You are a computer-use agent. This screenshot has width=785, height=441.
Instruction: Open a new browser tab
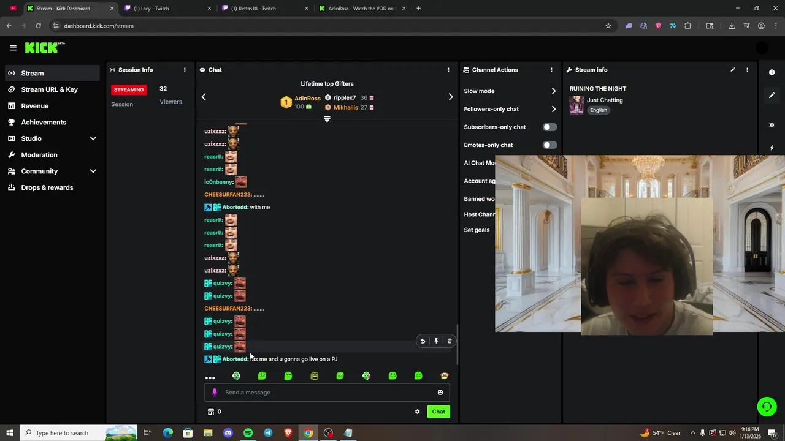point(418,9)
